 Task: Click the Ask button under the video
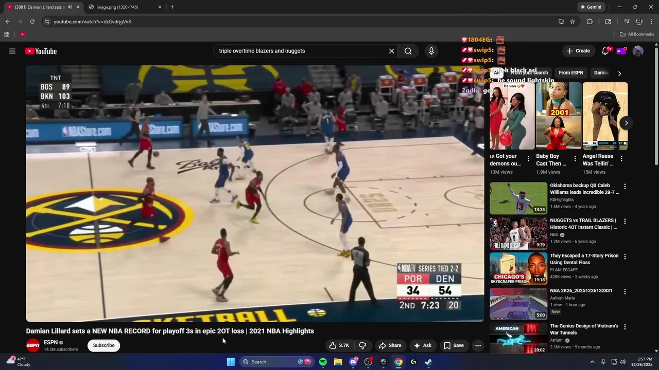coord(422,345)
